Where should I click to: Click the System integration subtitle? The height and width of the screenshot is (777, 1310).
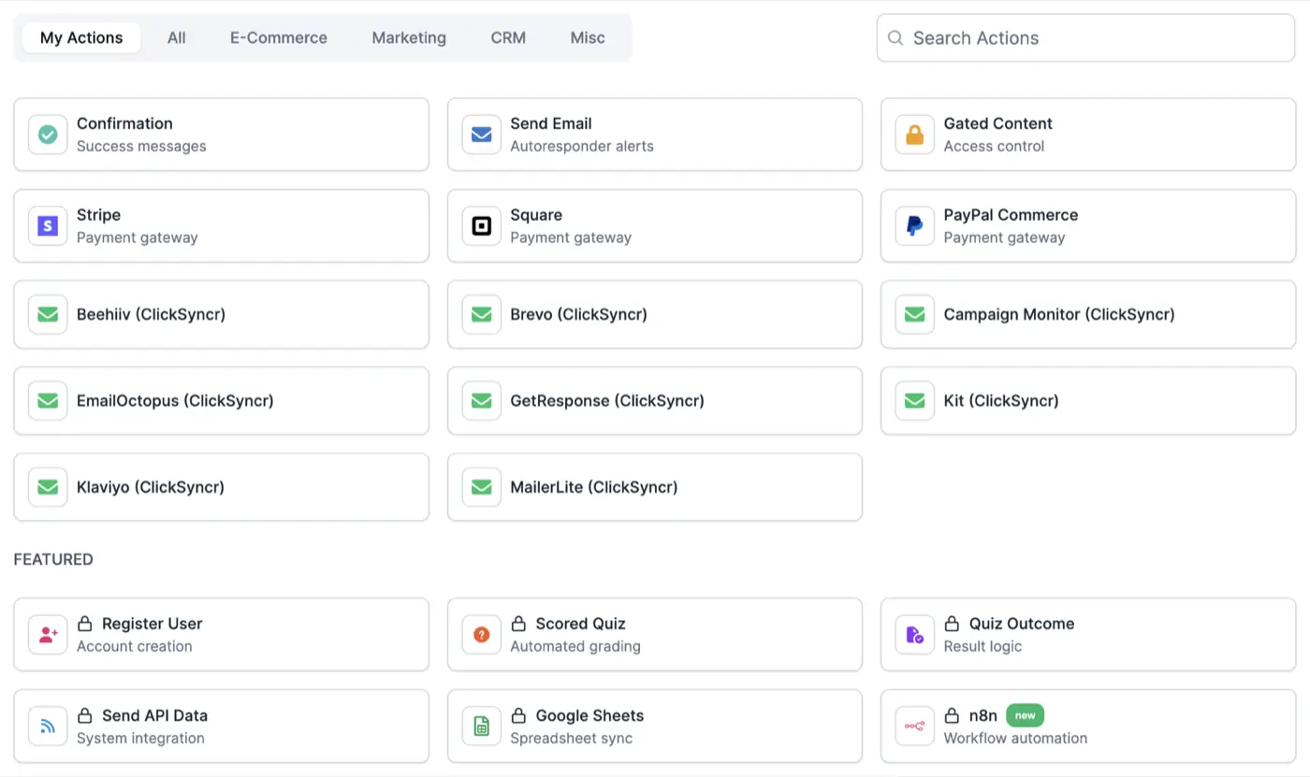(140, 738)
